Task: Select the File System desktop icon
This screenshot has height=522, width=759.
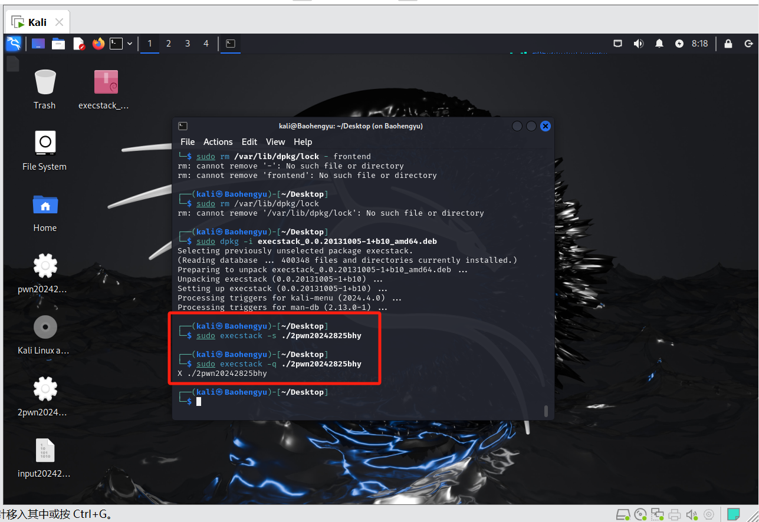Action: point(45,151)
